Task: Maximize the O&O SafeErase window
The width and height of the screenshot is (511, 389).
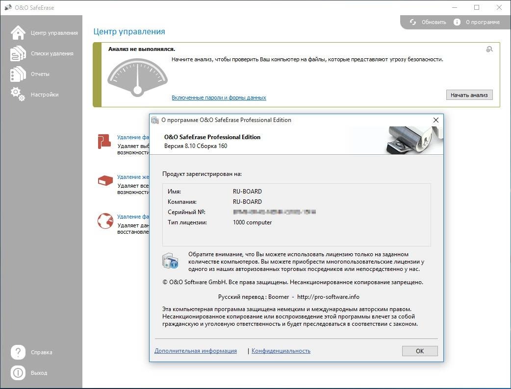Action: tap(477, 7)
